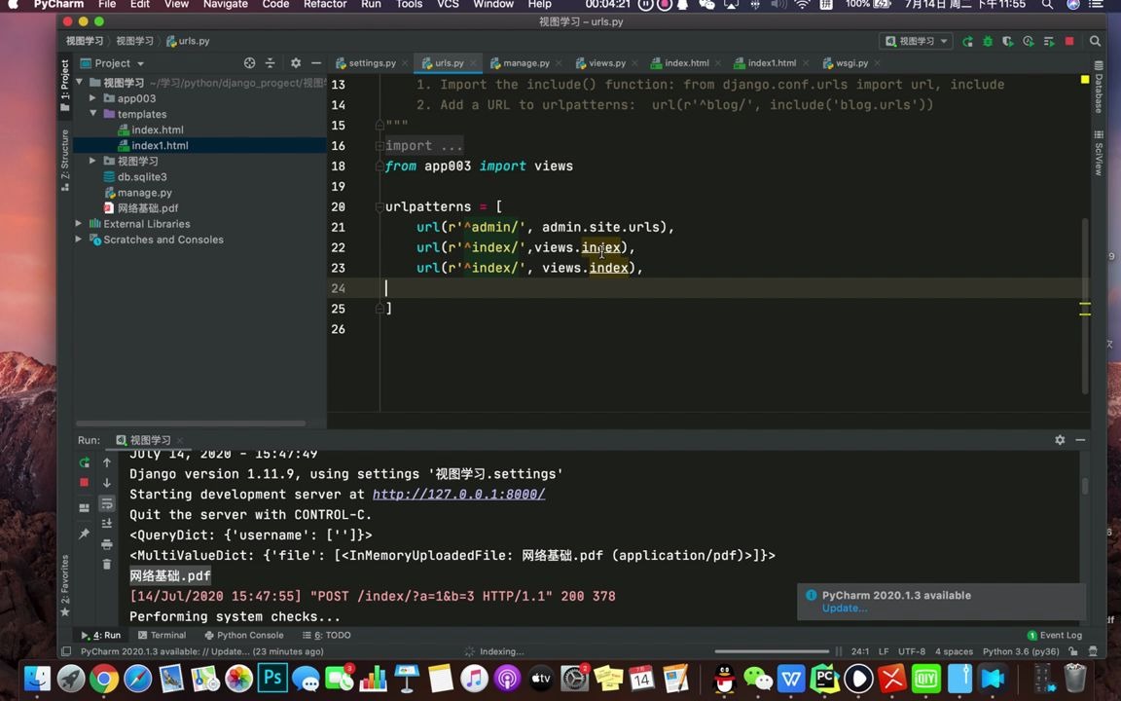Stop the running Django server
Viewport: 1121px width, 701px height.
pyautogui.click(x=1069, y=41)
